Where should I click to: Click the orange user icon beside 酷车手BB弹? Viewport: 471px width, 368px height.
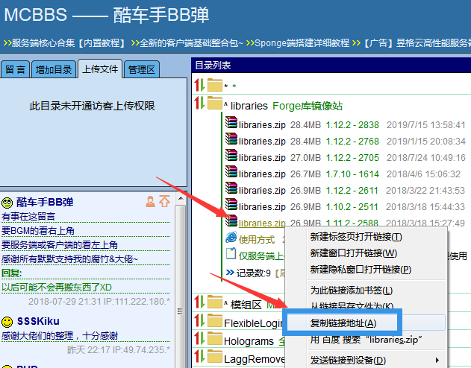pos(150,201)
